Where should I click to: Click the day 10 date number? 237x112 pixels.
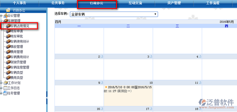coord(151,83)
